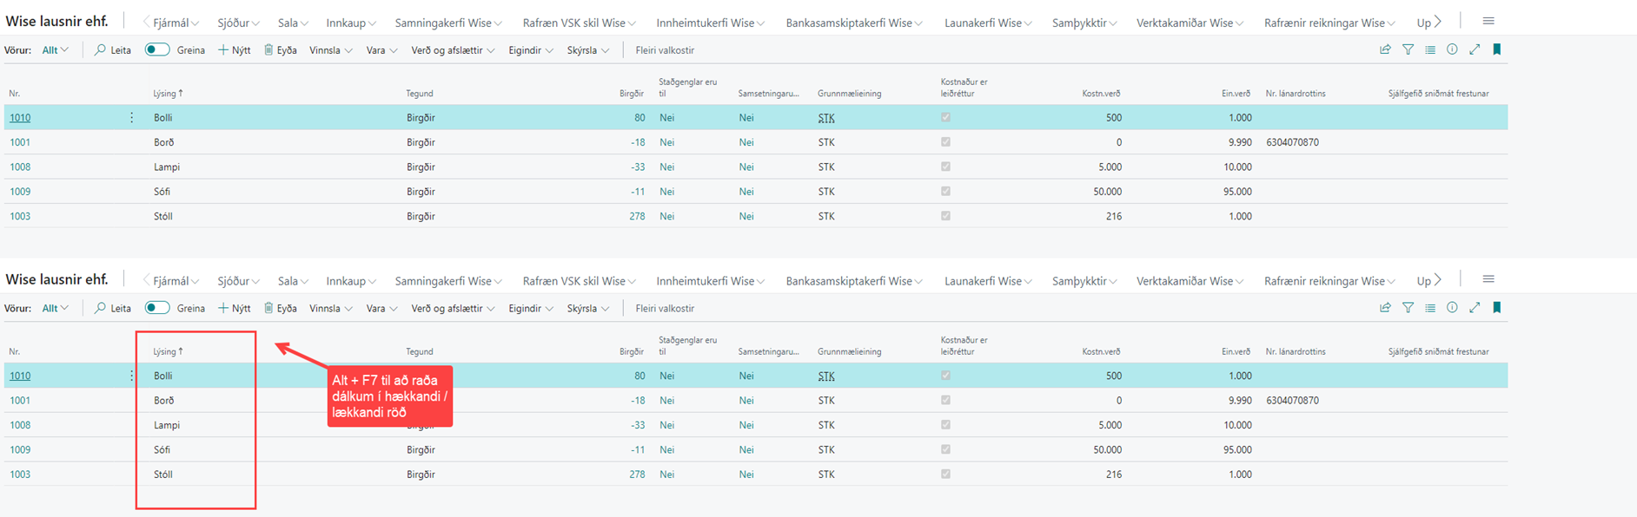Expand Verð og afslættir in the bottom toolbar
Image resolution: width=1637 pixels, height=517 pixels.
pyautogui.click(x=453, y=308)
